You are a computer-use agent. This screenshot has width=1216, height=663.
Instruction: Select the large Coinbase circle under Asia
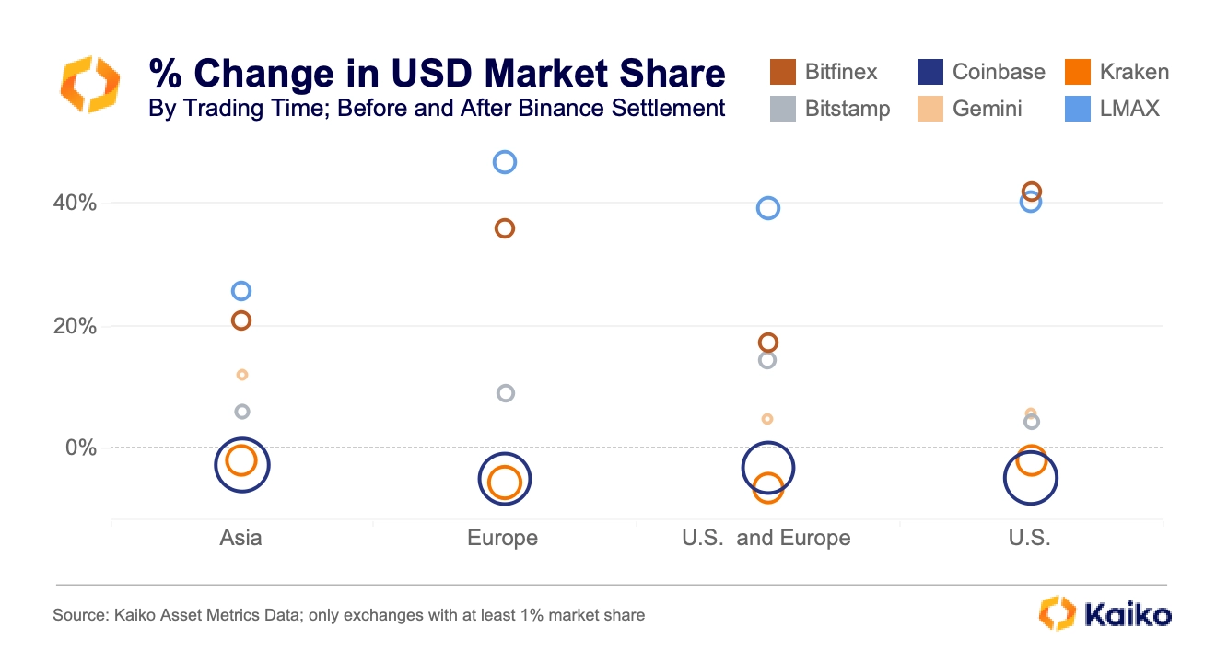tap(241, 464)
